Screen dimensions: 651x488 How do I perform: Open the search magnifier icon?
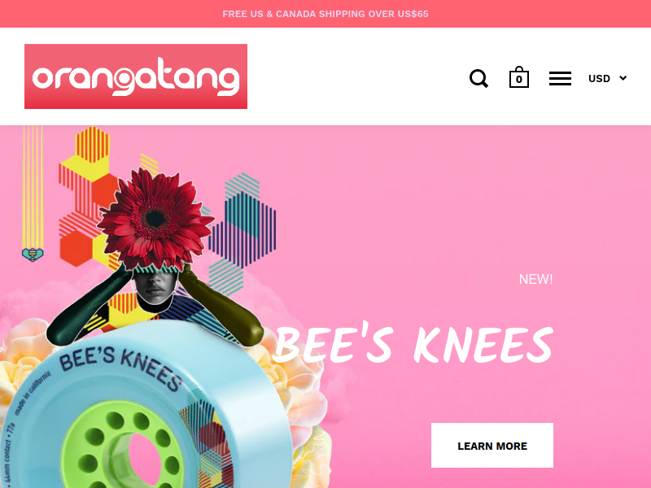478,78
